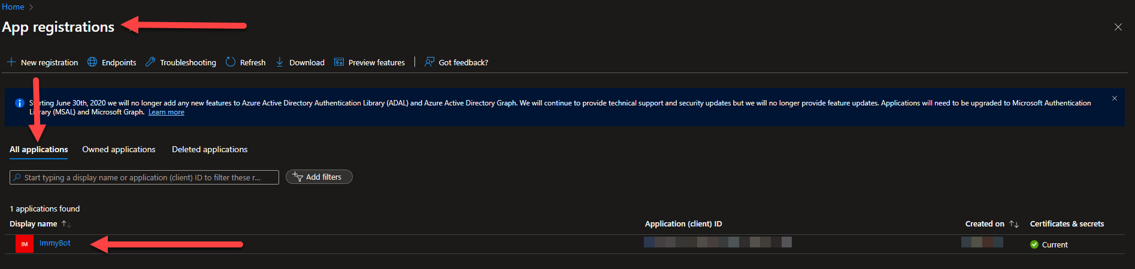Click the New registration plus icon
1135x269 pixels.
pos(11,62)
